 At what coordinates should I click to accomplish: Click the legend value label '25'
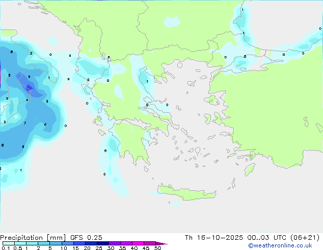coord(99,248)
